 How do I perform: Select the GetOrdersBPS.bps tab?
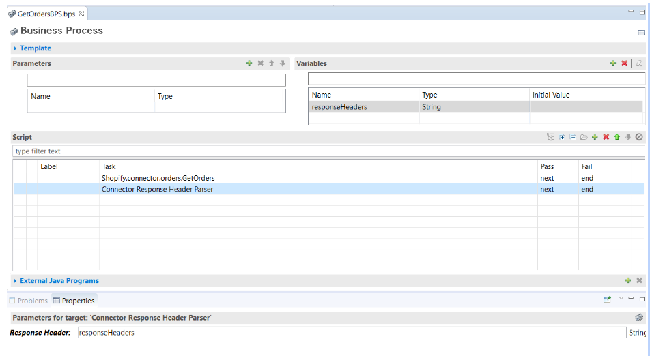click(46, 14)
